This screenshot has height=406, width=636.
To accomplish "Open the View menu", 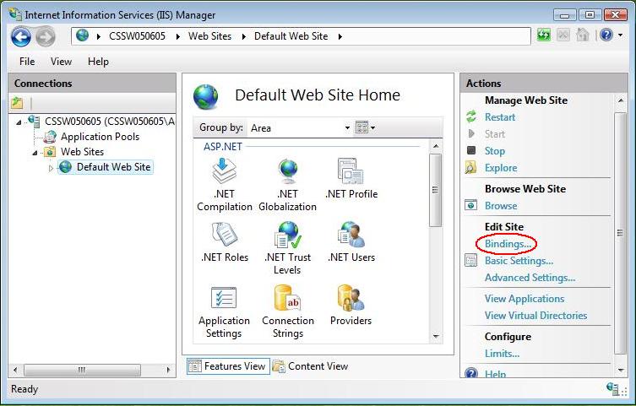I will click(61, 62).
